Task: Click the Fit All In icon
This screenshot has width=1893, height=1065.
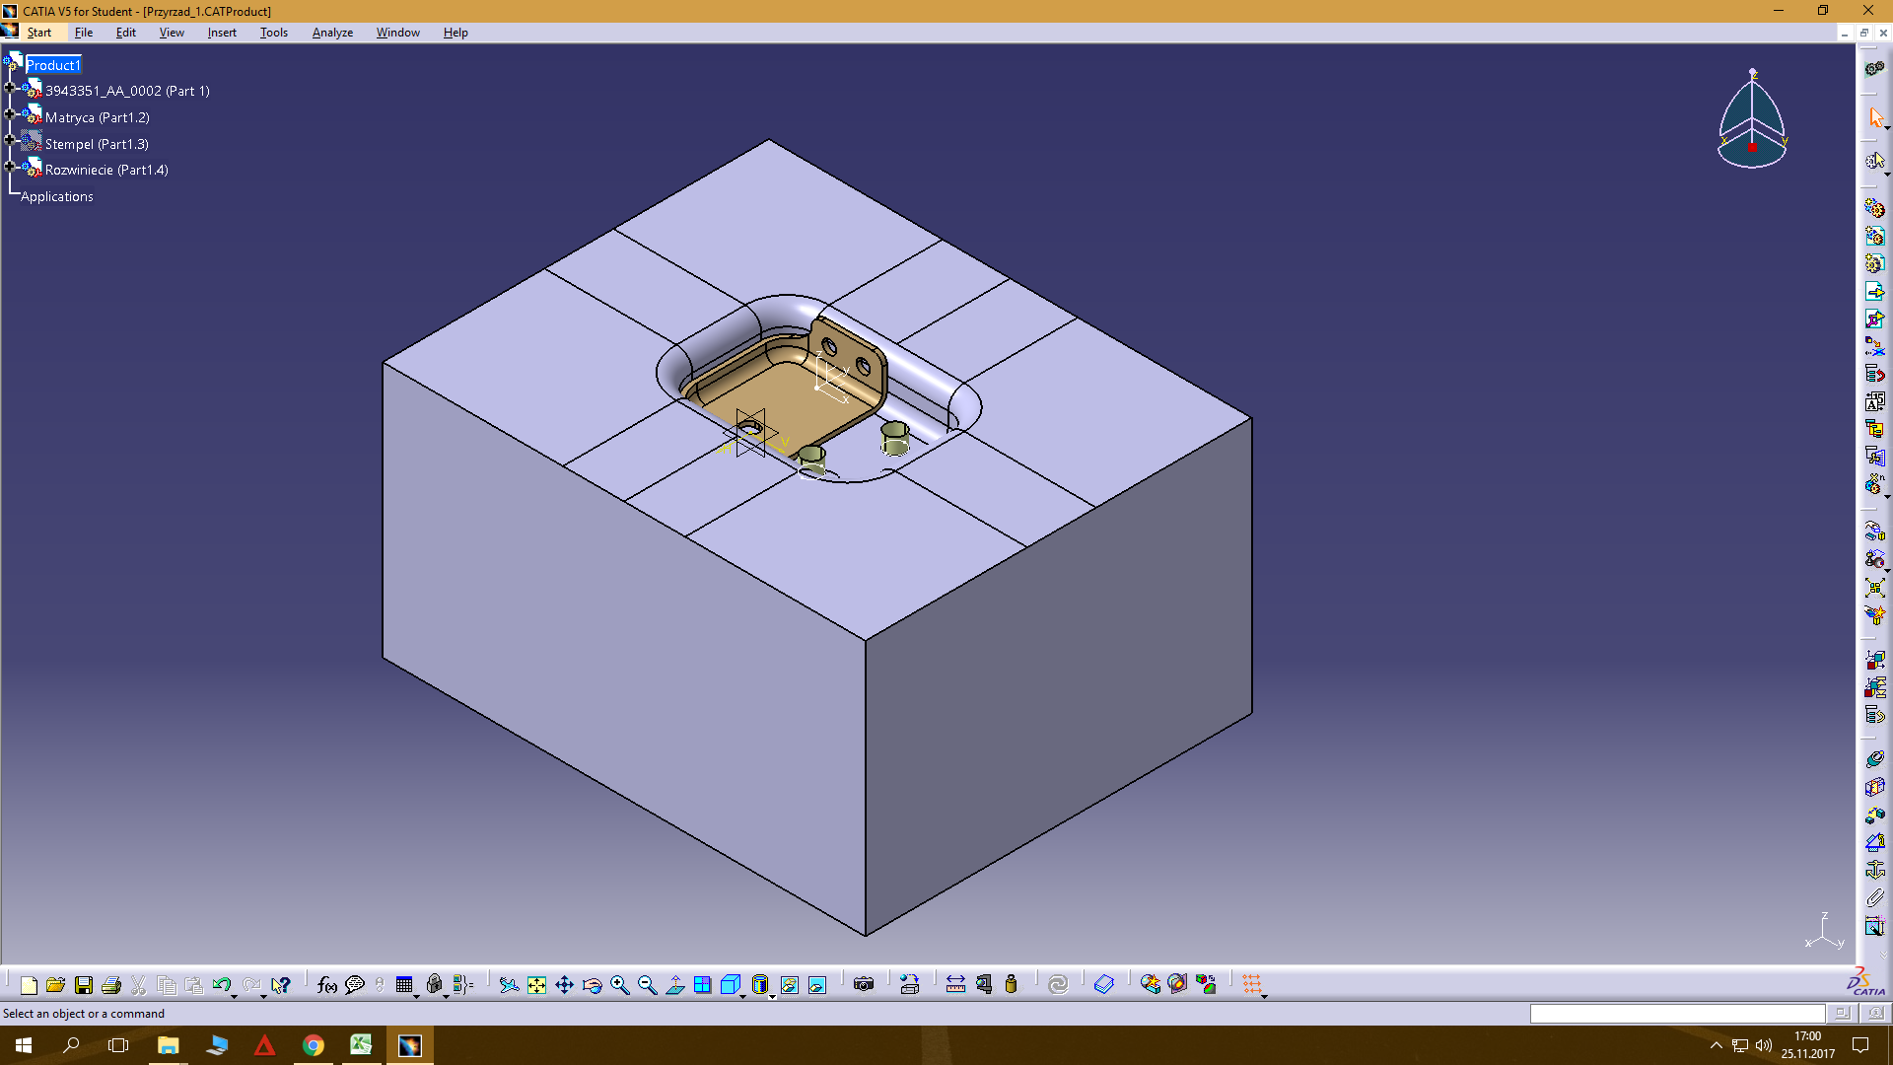Action: click(x=536, y=985)
